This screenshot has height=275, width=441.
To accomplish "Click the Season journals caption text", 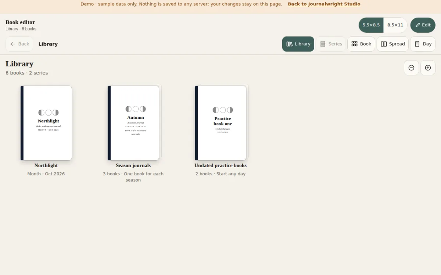I will pyautogui.click(x=133, y=177).
